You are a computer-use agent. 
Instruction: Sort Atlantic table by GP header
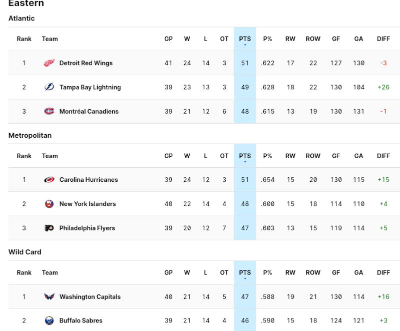click(169, 39)
